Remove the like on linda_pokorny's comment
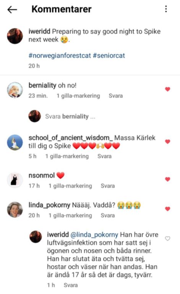 pos(168,209)
